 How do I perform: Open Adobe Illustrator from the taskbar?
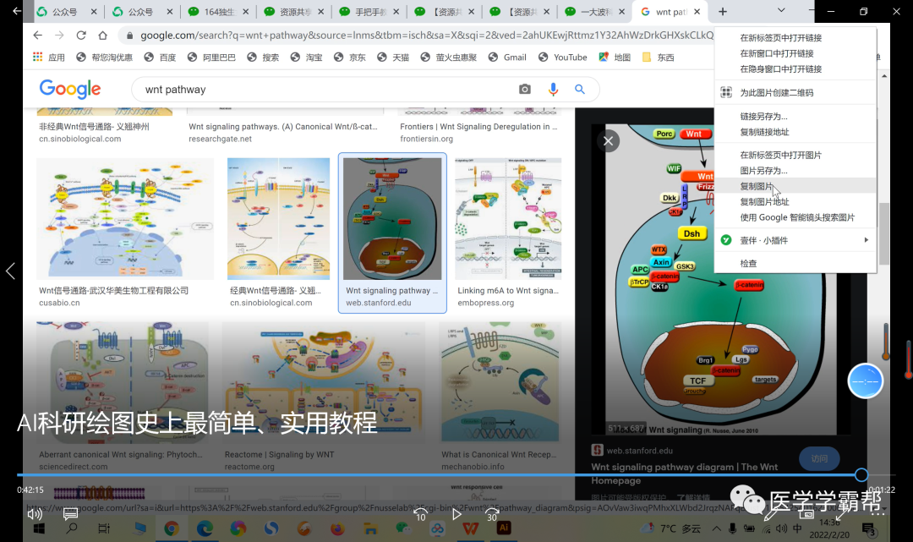click(504, 528)
